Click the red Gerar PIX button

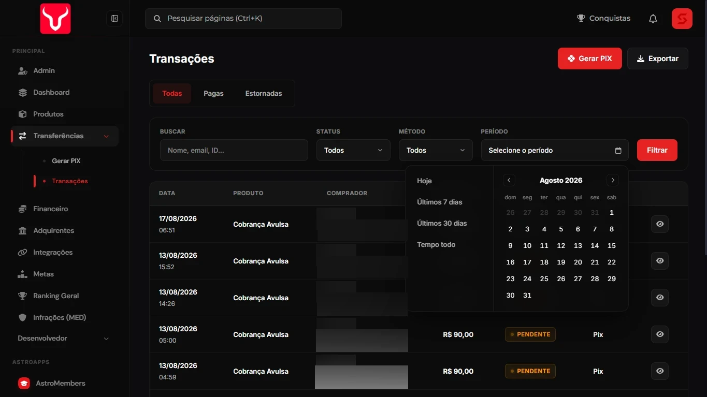(590, 58)
